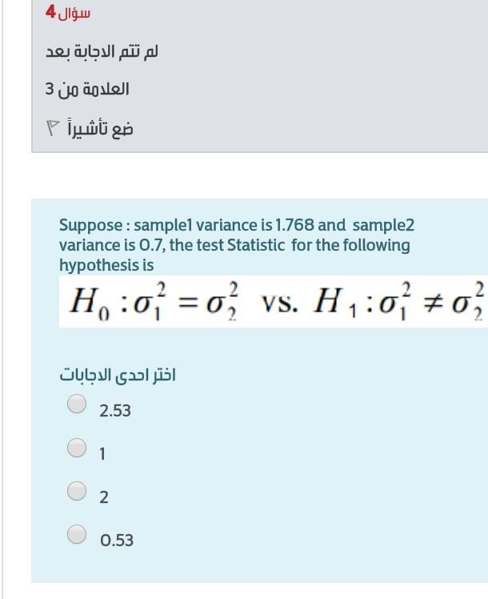Click the 0.53 answer label text
The height and width of the screenshot is (599, 488).
[117, 541]
